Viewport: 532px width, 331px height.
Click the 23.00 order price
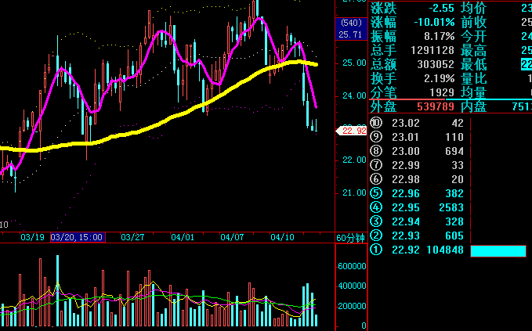coord(406,151)
